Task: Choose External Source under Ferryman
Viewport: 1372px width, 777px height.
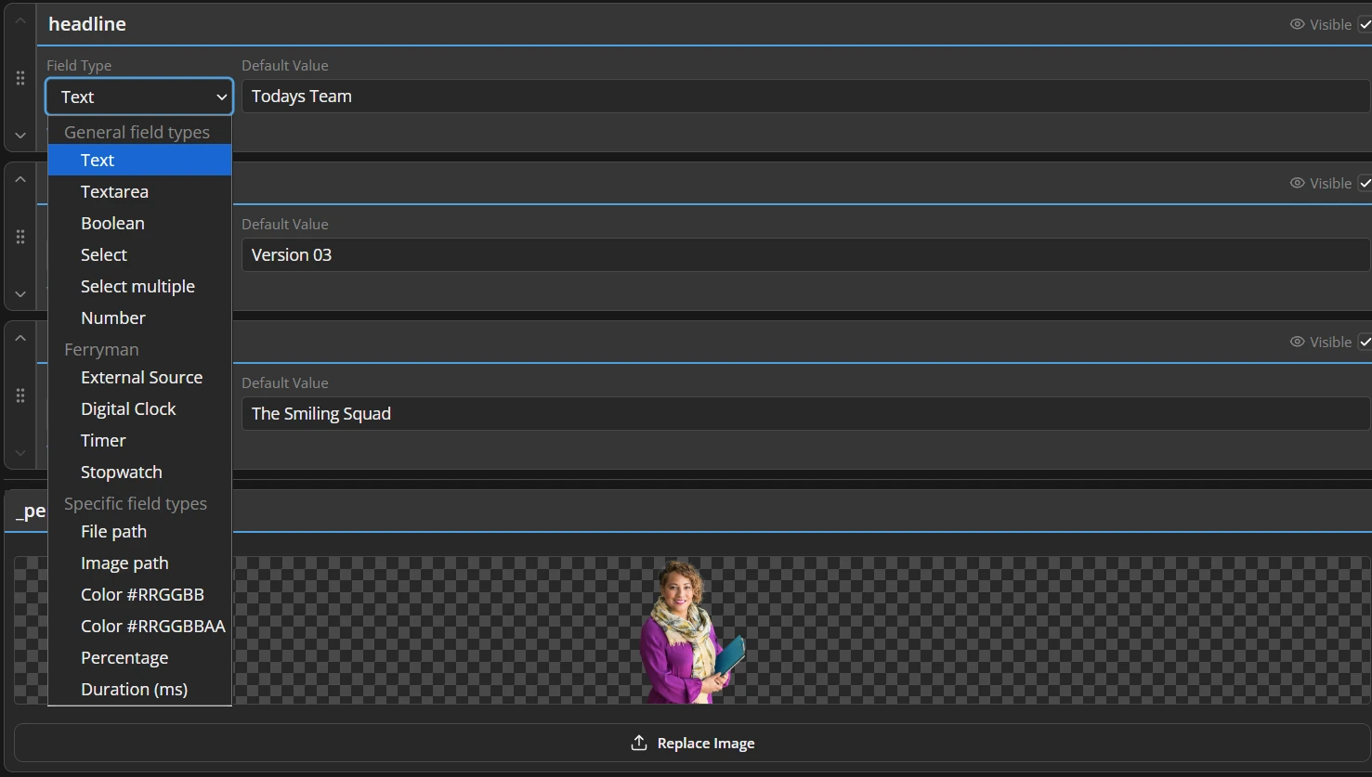Action: coord(139,377)
